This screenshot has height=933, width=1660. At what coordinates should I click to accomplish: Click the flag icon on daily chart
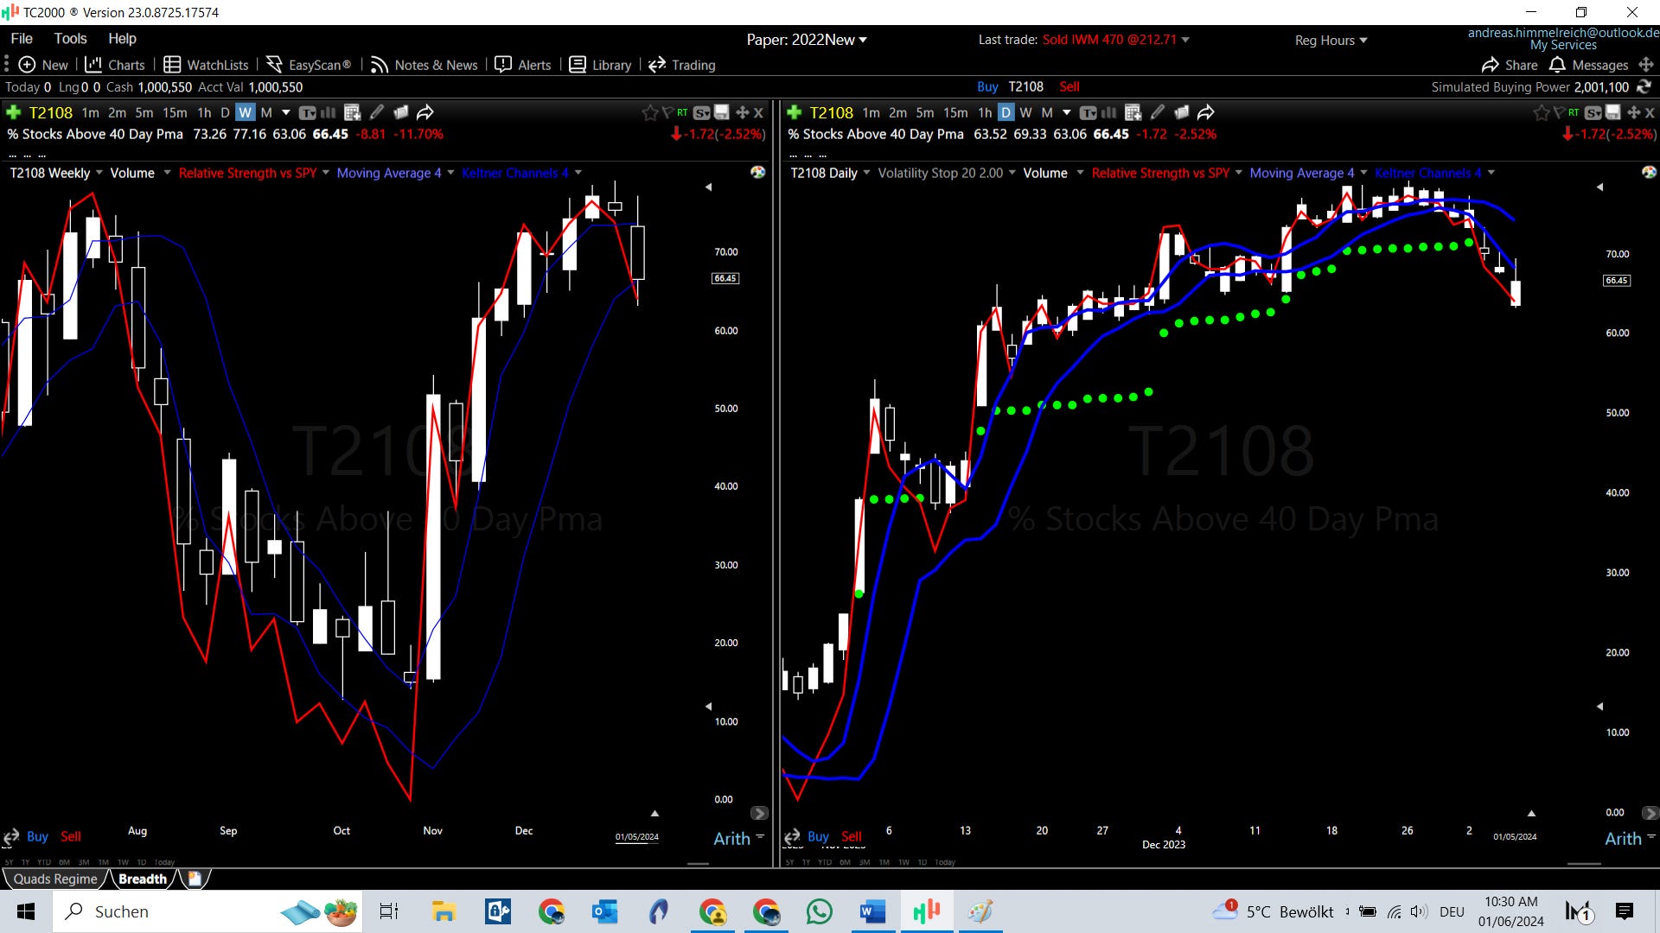coord(1559,112)
